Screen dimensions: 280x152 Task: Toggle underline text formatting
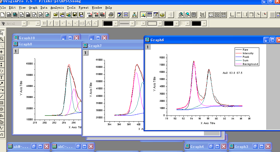pyautogui.click(x=57, y=23)
